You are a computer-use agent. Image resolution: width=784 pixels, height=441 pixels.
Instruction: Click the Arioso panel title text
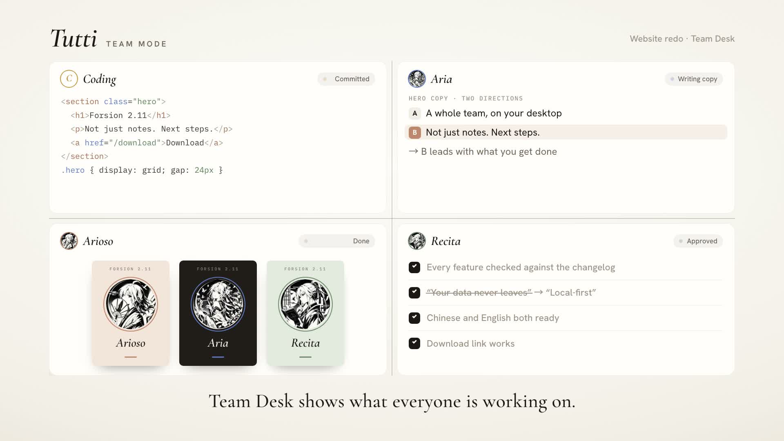pyautogui.click(x=98, y=241)
